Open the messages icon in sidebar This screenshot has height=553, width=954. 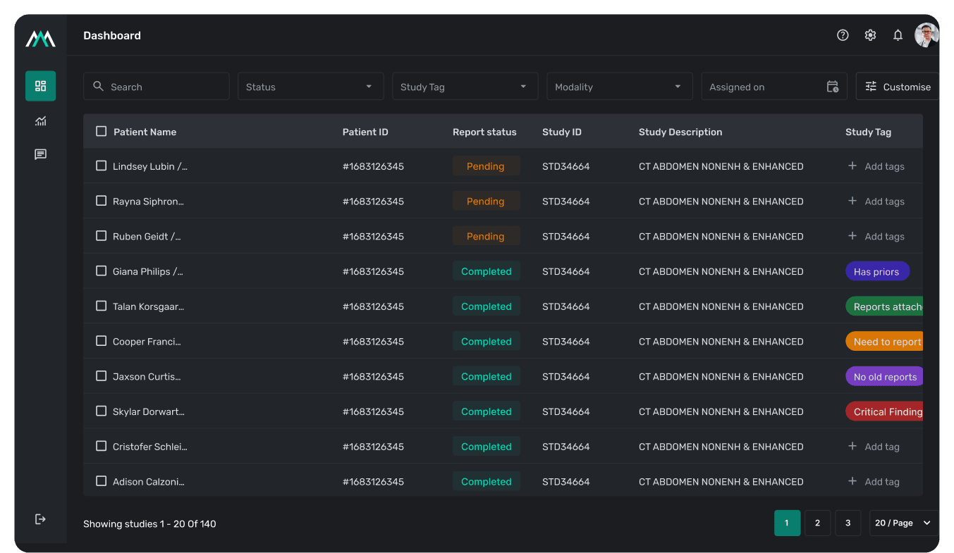tap(40, 154)
